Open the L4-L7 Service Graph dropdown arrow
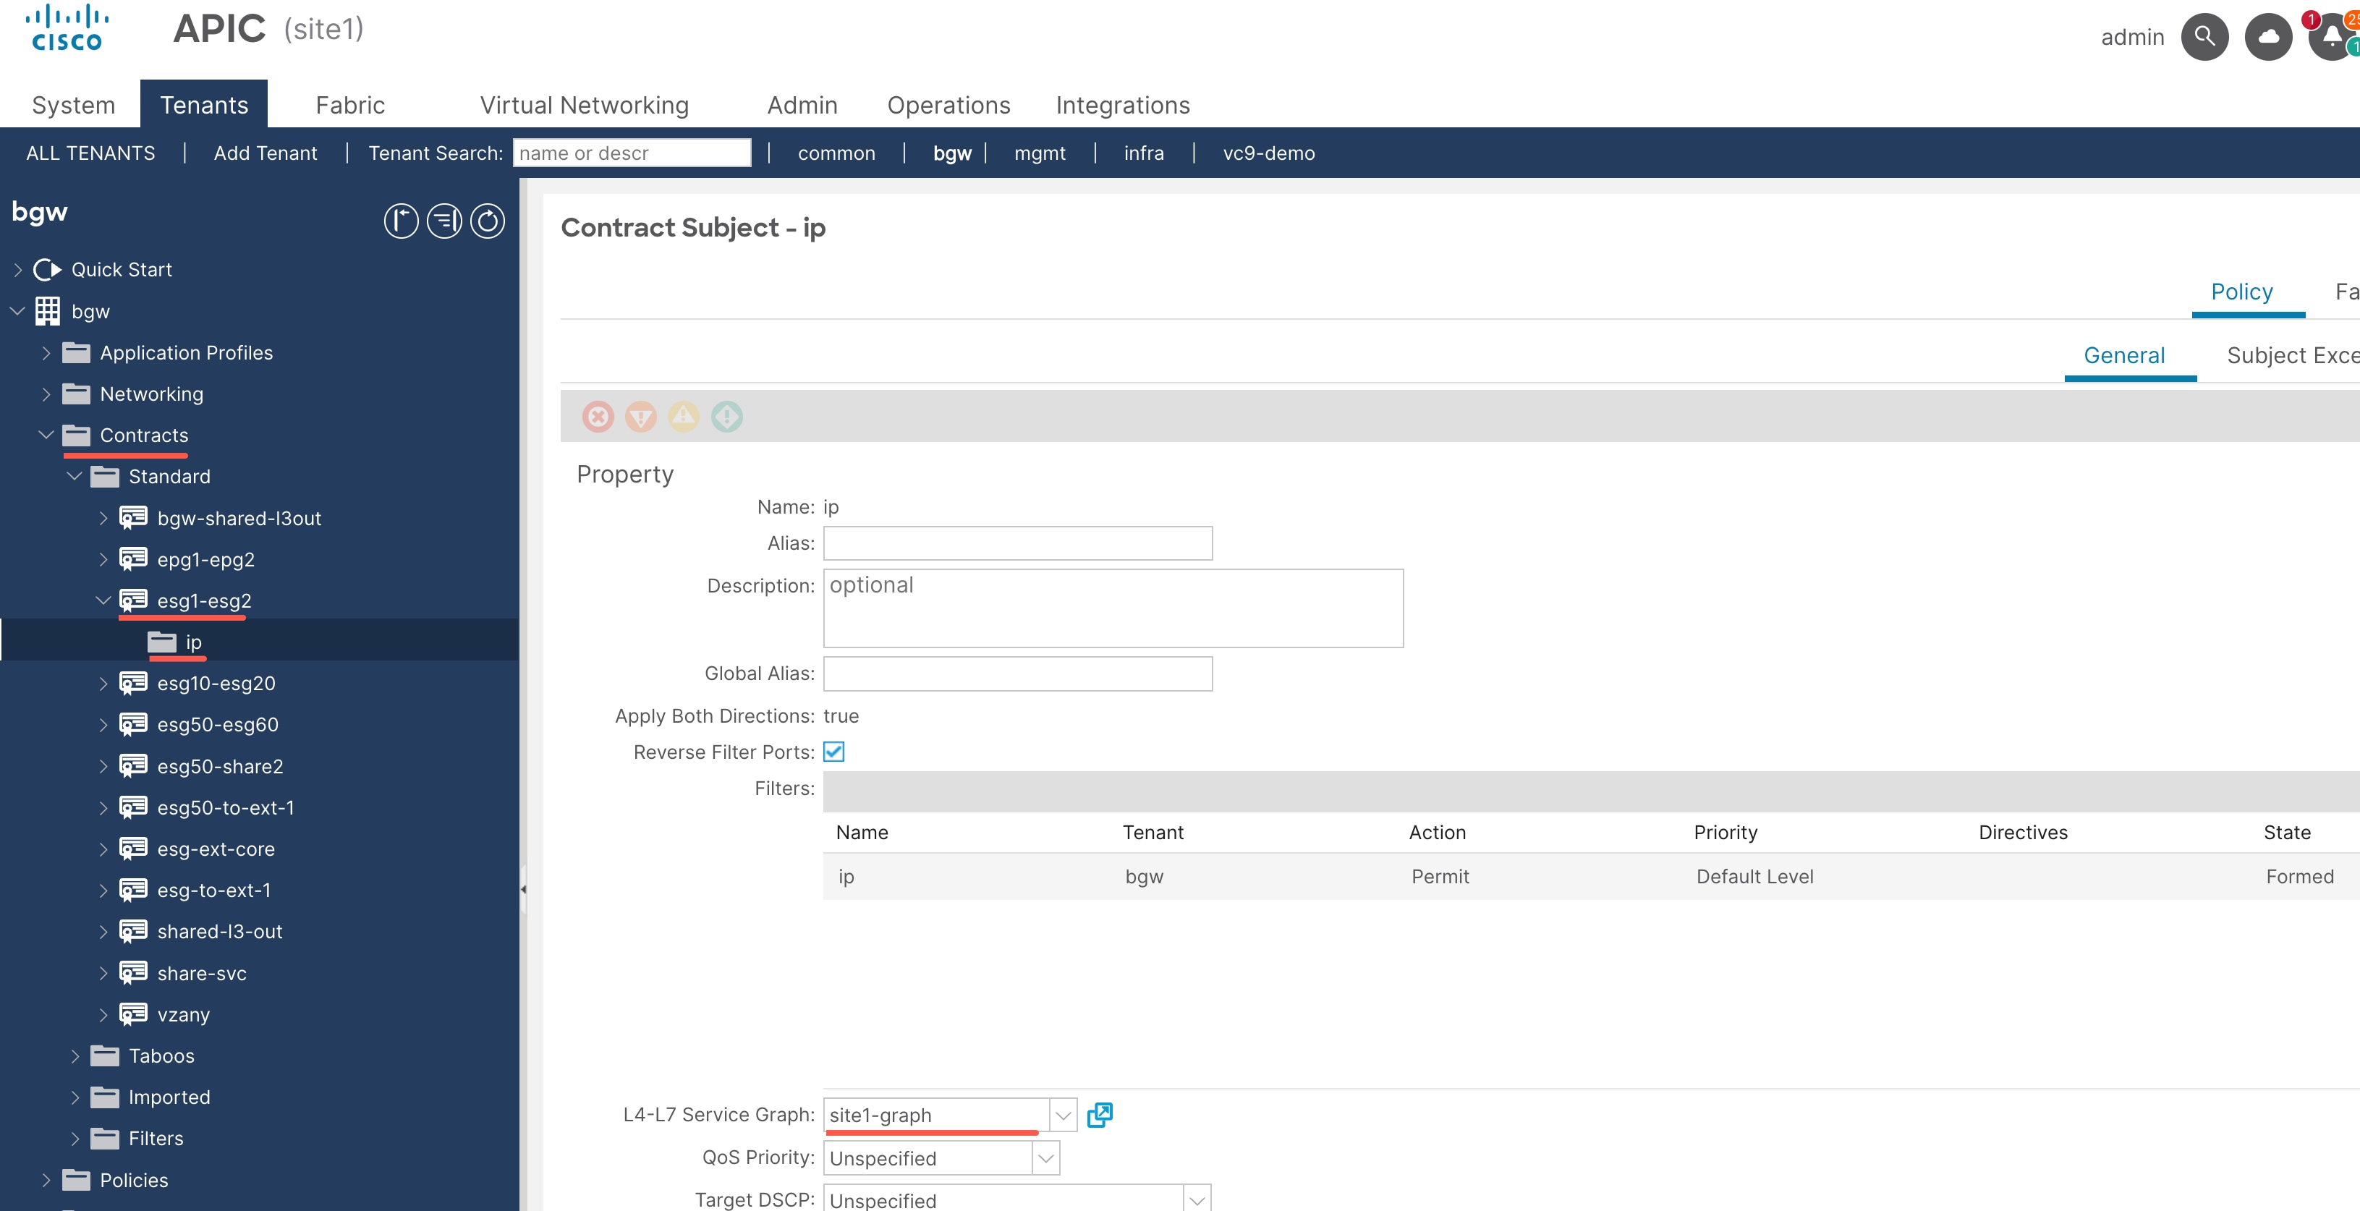The image size is (2360, 1211). [x=1063, y=1115]
